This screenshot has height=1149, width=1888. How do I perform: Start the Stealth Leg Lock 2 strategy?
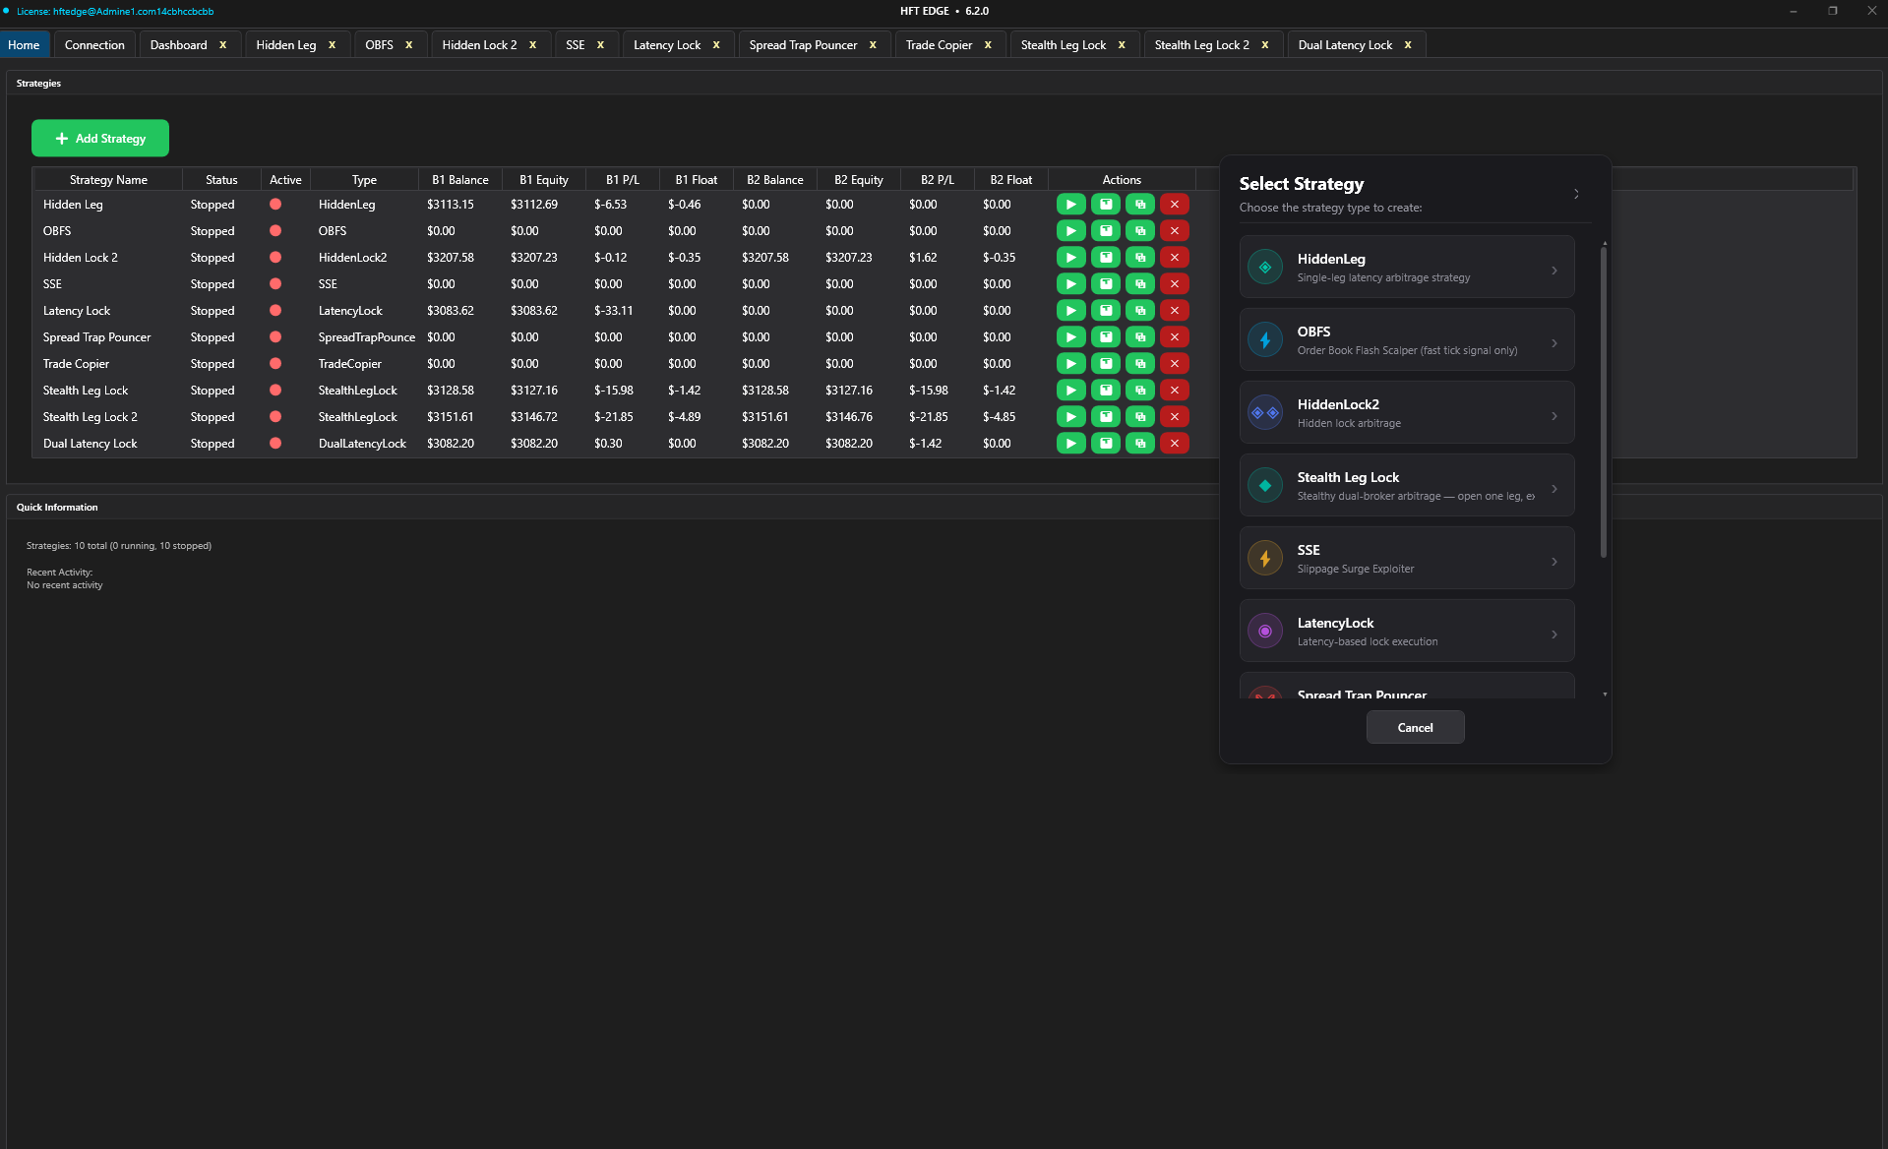point(1070,417)
